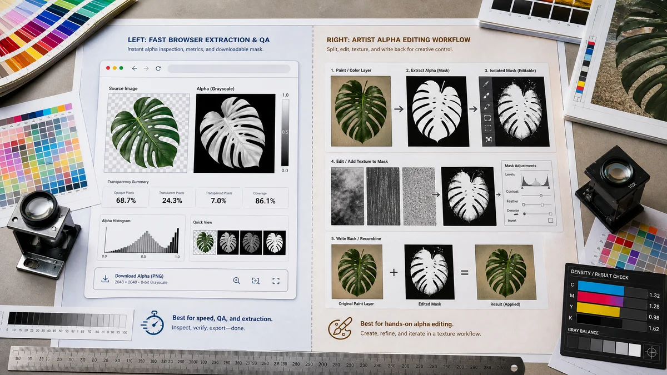Focus the empty browser address bar
667x375 pixels.
pos(228,68)
